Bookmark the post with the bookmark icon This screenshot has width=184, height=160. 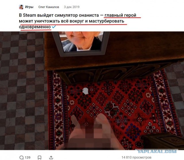(x=40, y=157)
